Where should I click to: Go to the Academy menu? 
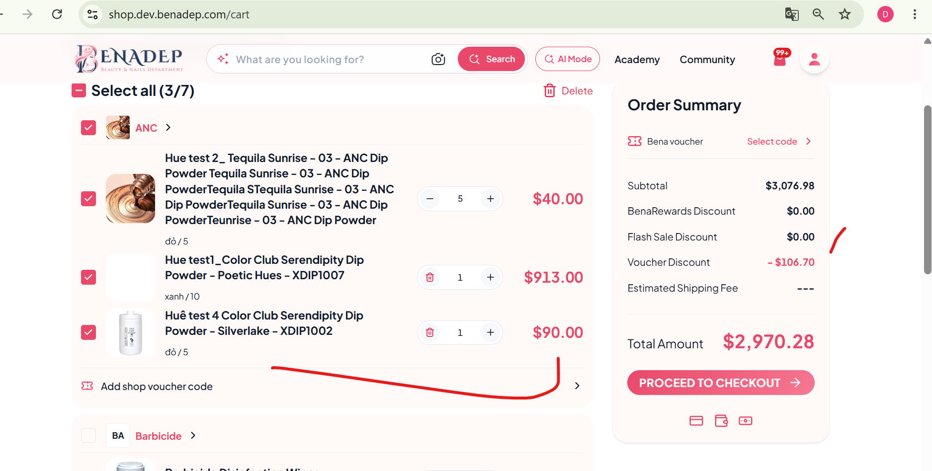(x=637, y=60)
